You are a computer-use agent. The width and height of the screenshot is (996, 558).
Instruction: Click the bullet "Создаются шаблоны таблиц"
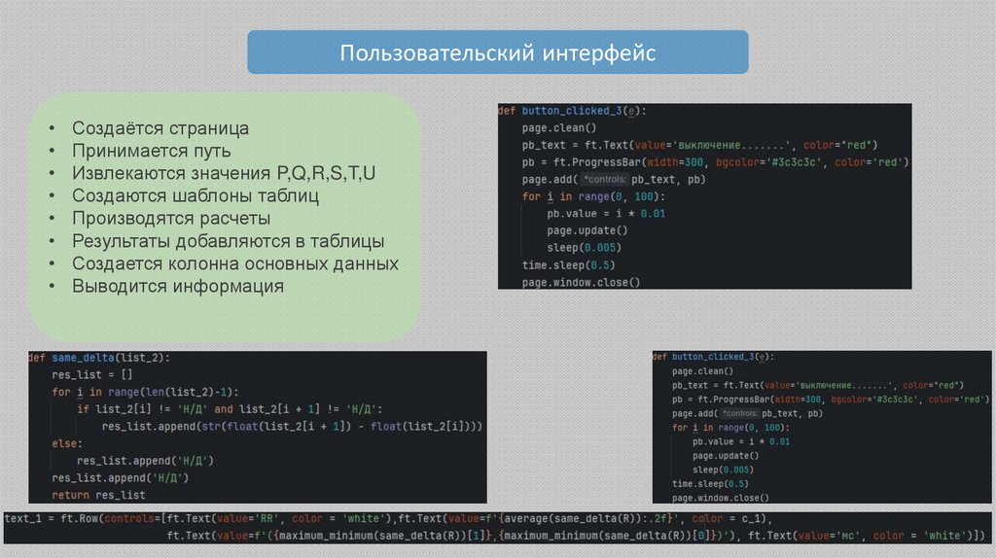point(195,195)
